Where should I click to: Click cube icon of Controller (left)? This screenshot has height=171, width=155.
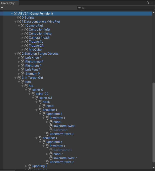(x=26, y=30)
